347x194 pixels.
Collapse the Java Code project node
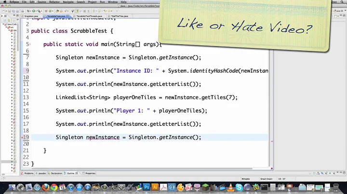click(x=3, y=24)
